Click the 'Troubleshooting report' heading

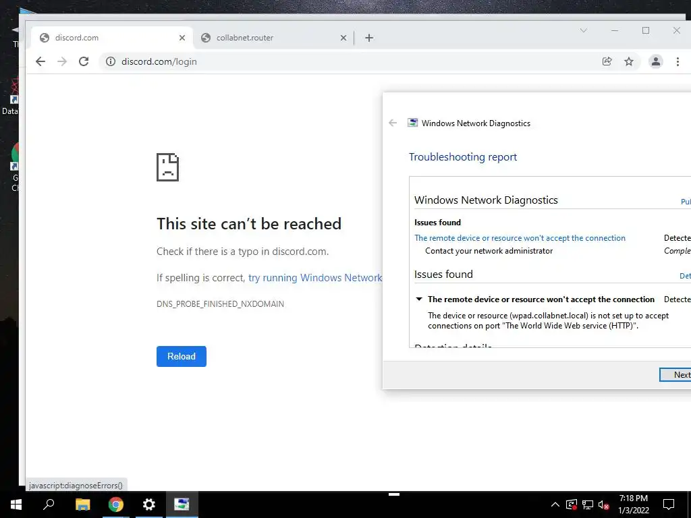(x=463, y=156)
